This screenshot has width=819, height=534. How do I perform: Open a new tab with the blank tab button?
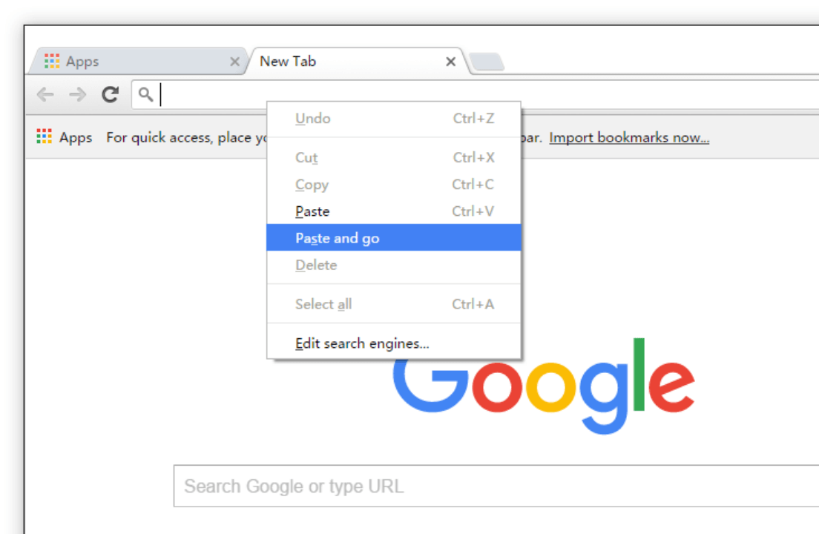487,62
